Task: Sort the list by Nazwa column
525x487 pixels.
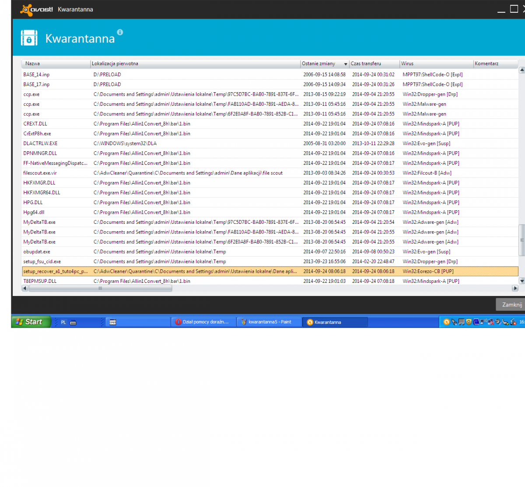Action: pos(56,64)
